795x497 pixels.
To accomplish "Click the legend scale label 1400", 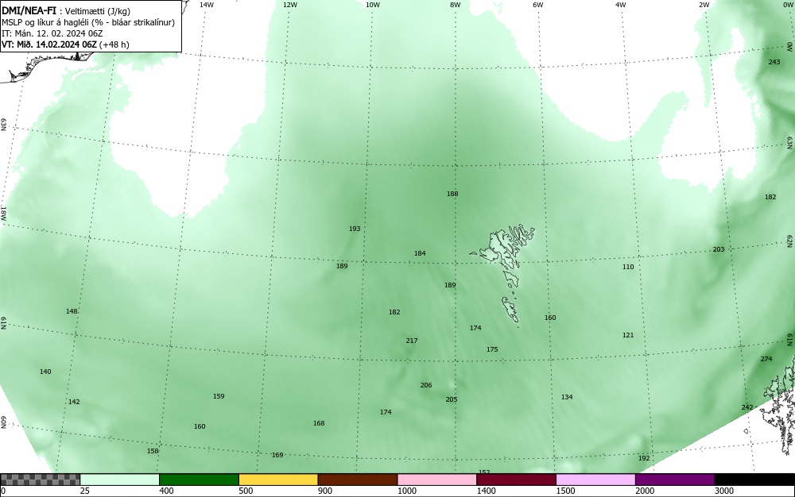I will tap(486, 491).
